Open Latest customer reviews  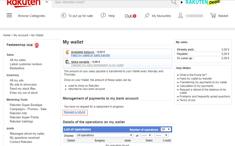[26, 64]
